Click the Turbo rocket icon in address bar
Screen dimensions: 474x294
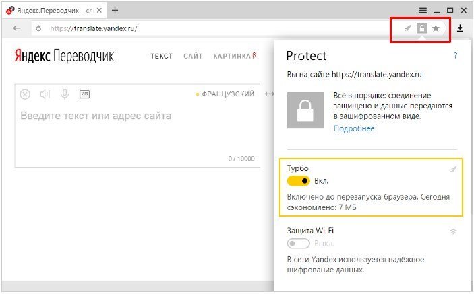(407, 28)
